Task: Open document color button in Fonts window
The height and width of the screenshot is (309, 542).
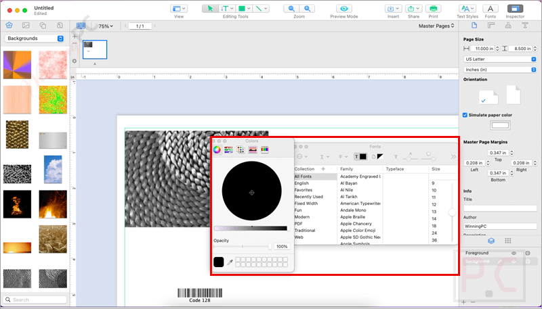Action: tap(377, 157)
